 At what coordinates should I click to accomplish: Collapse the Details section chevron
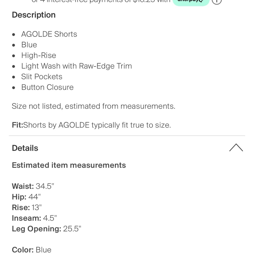pos(236,148)
